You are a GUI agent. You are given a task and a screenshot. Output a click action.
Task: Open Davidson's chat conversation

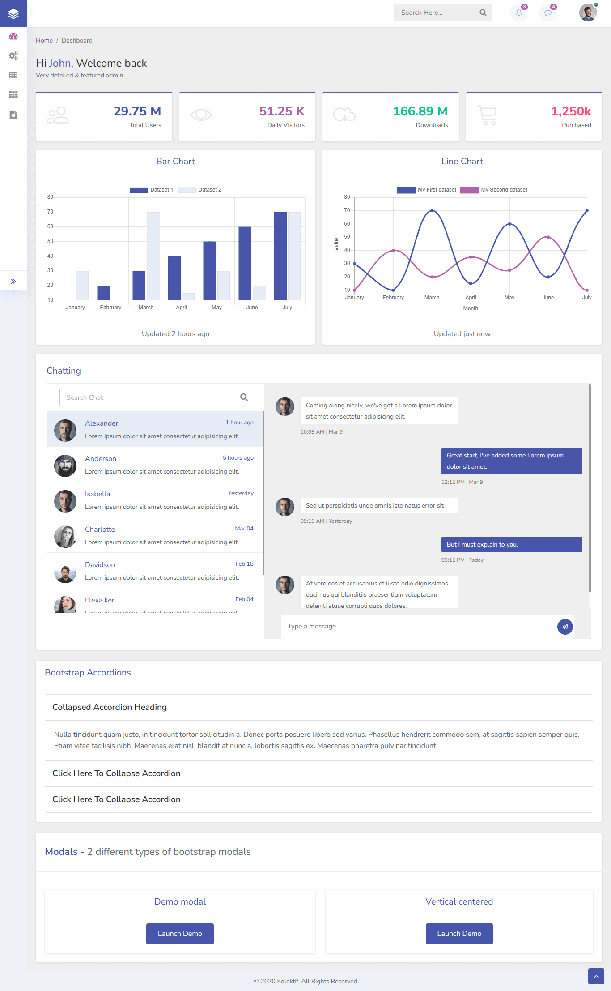[x=155, y=571]
